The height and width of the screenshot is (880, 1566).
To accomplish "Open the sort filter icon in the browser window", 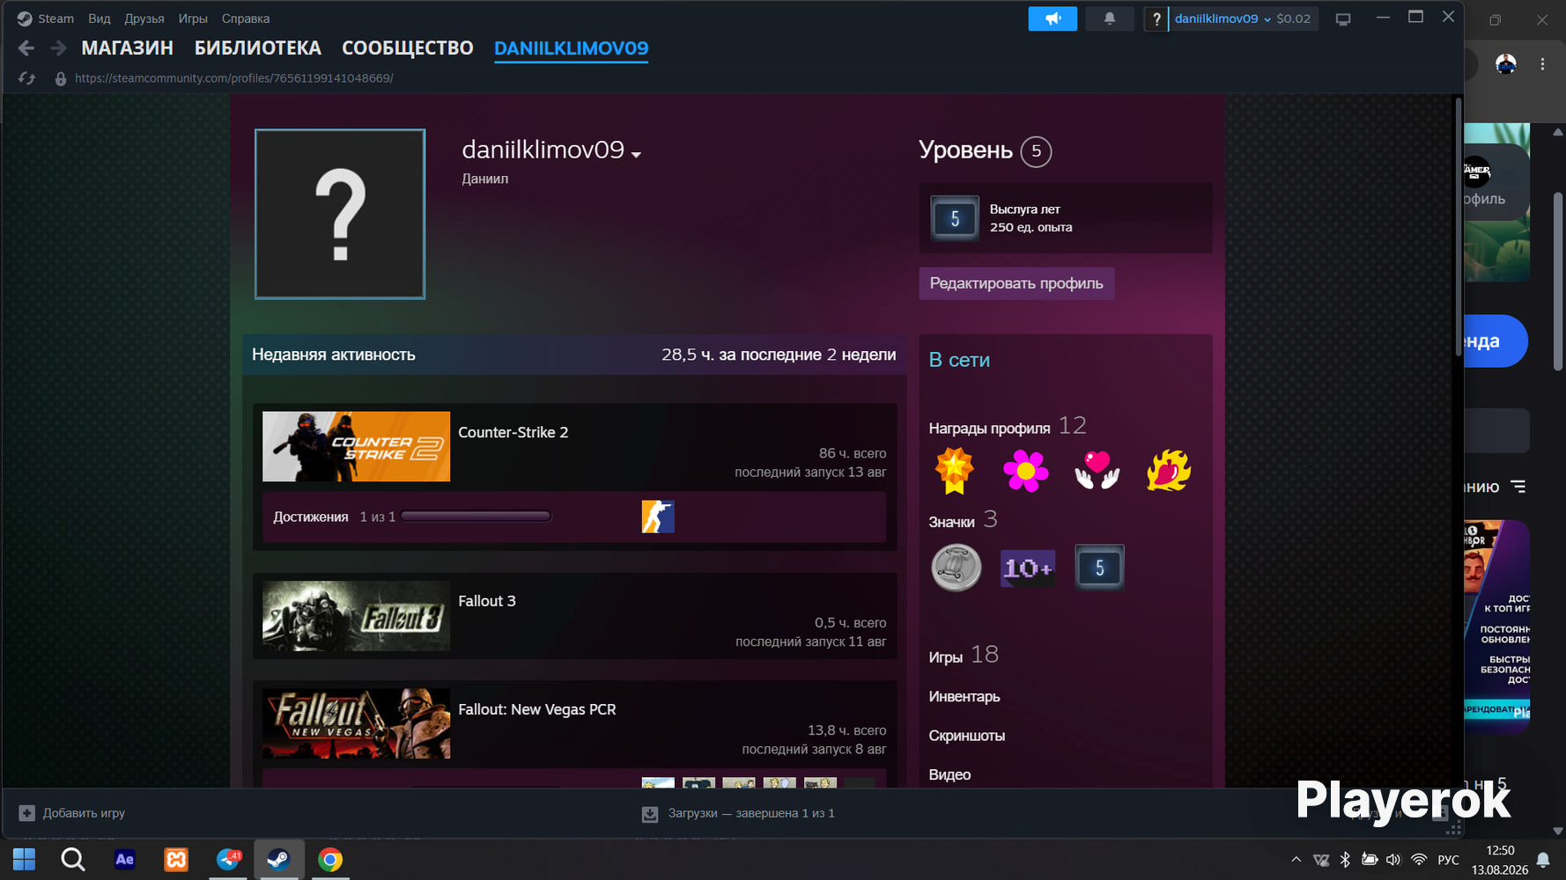I will (x=1518, y=487).
